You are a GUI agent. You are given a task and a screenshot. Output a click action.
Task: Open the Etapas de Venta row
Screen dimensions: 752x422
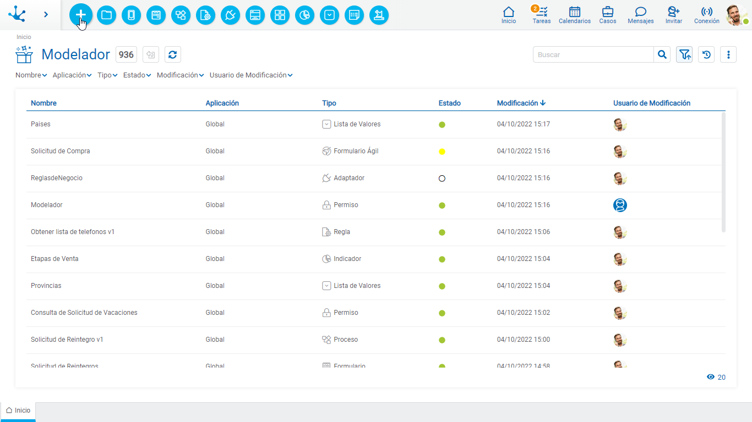click(x=376, y=259)
